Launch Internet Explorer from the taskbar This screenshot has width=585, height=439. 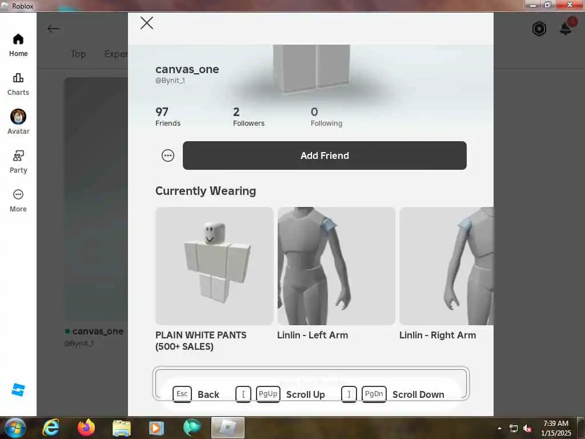tap(51, 428)
